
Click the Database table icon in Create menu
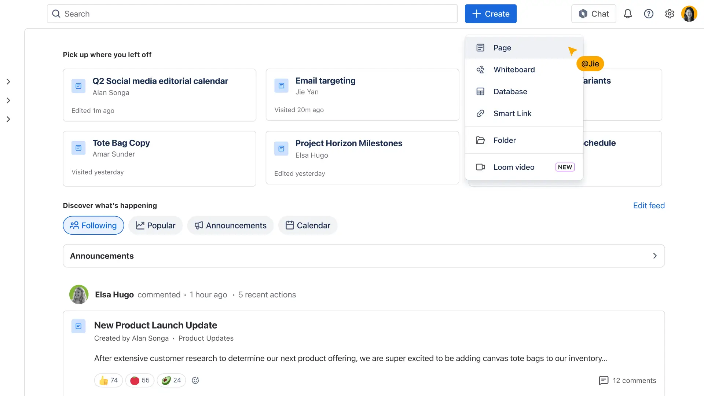click(x=480, y=92)
